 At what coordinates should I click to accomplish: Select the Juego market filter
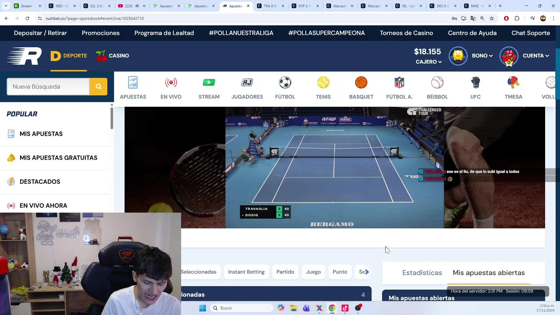[x=313, y=272]
